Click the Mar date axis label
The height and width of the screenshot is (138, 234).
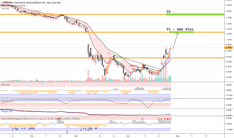click(x=76, y=136)
